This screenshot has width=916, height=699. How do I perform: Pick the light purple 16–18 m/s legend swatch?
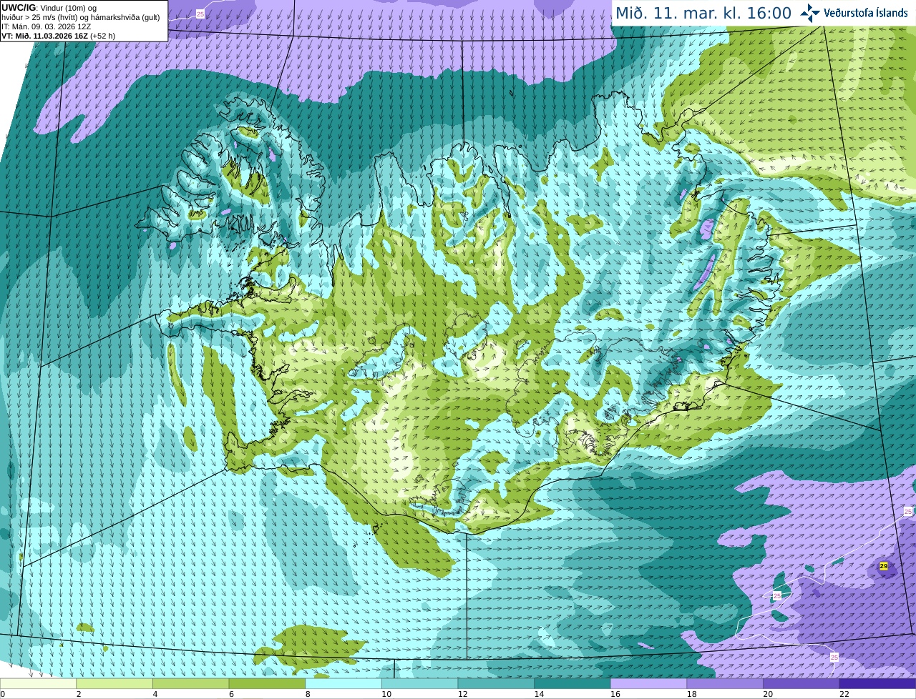[x=648, y=684]
